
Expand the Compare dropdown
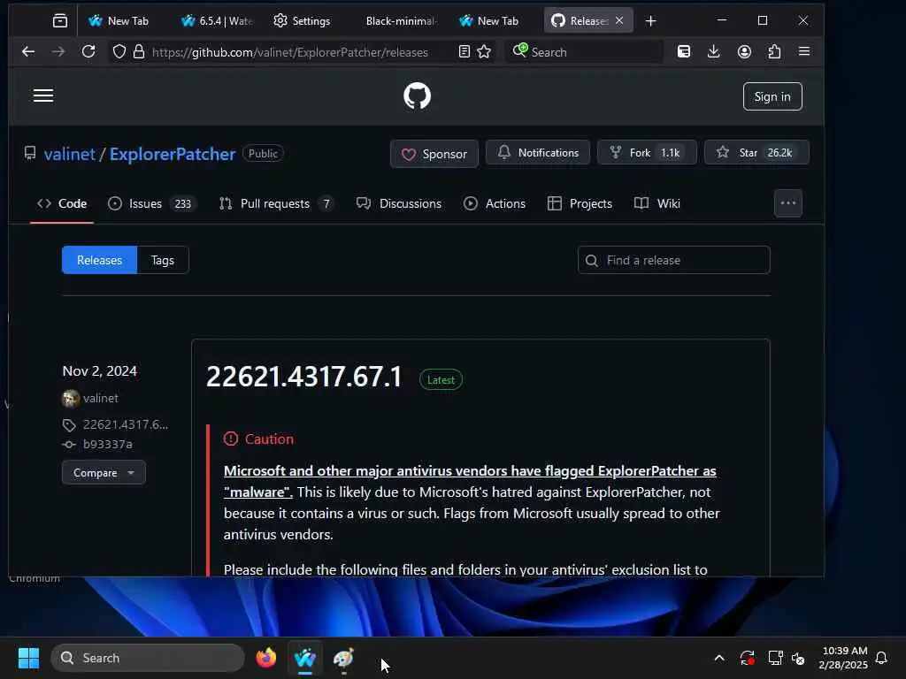[x=104, y=473]
